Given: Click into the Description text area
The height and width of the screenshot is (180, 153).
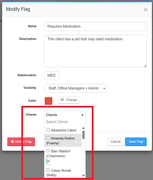Looking at the screenshot, I should tap(95, 51).
